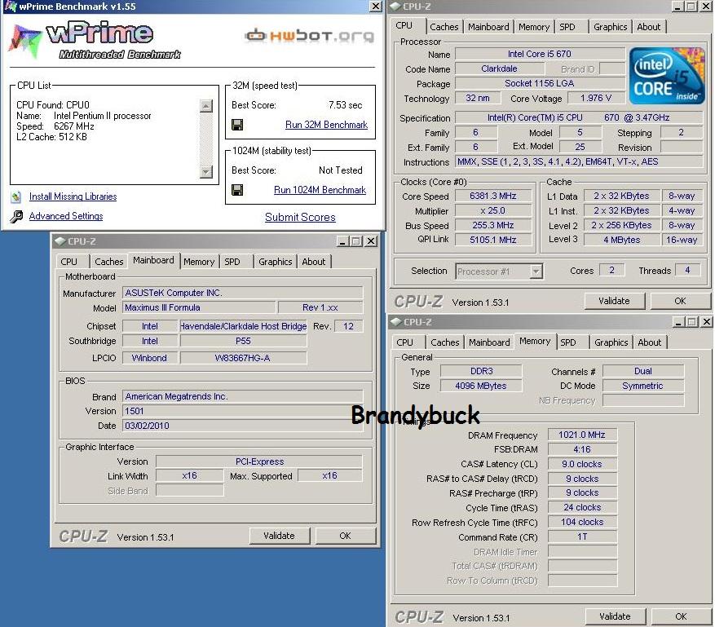Minimize the CPU-Z Memory window
The image size is (715, 627).
point(678,322)
